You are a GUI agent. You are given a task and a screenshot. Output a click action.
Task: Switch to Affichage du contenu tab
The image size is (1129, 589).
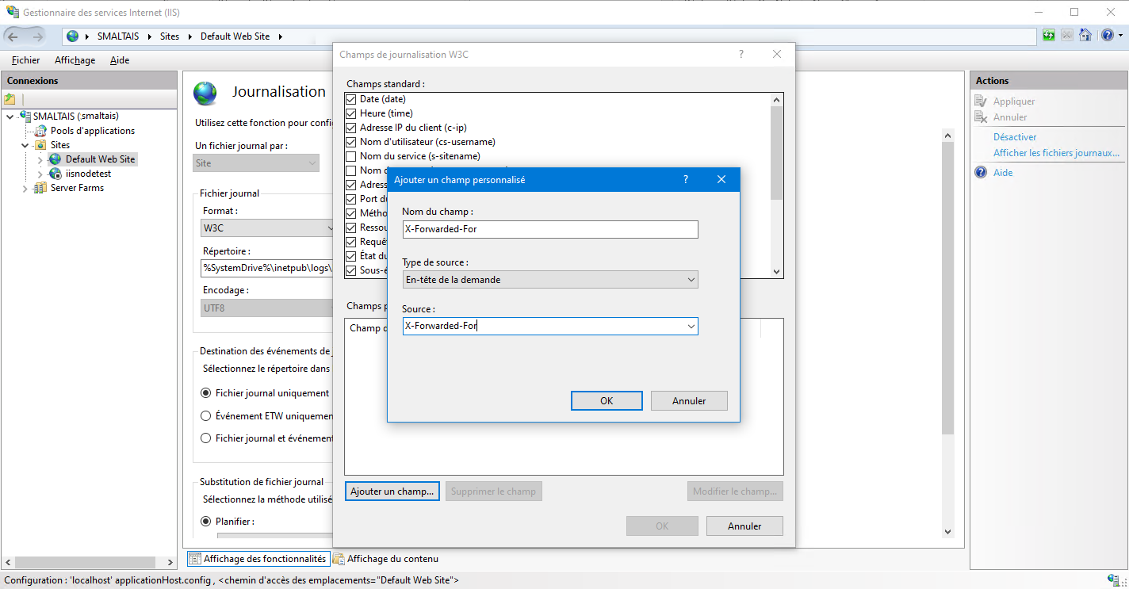pyautogui.click(x=385, y=559)
